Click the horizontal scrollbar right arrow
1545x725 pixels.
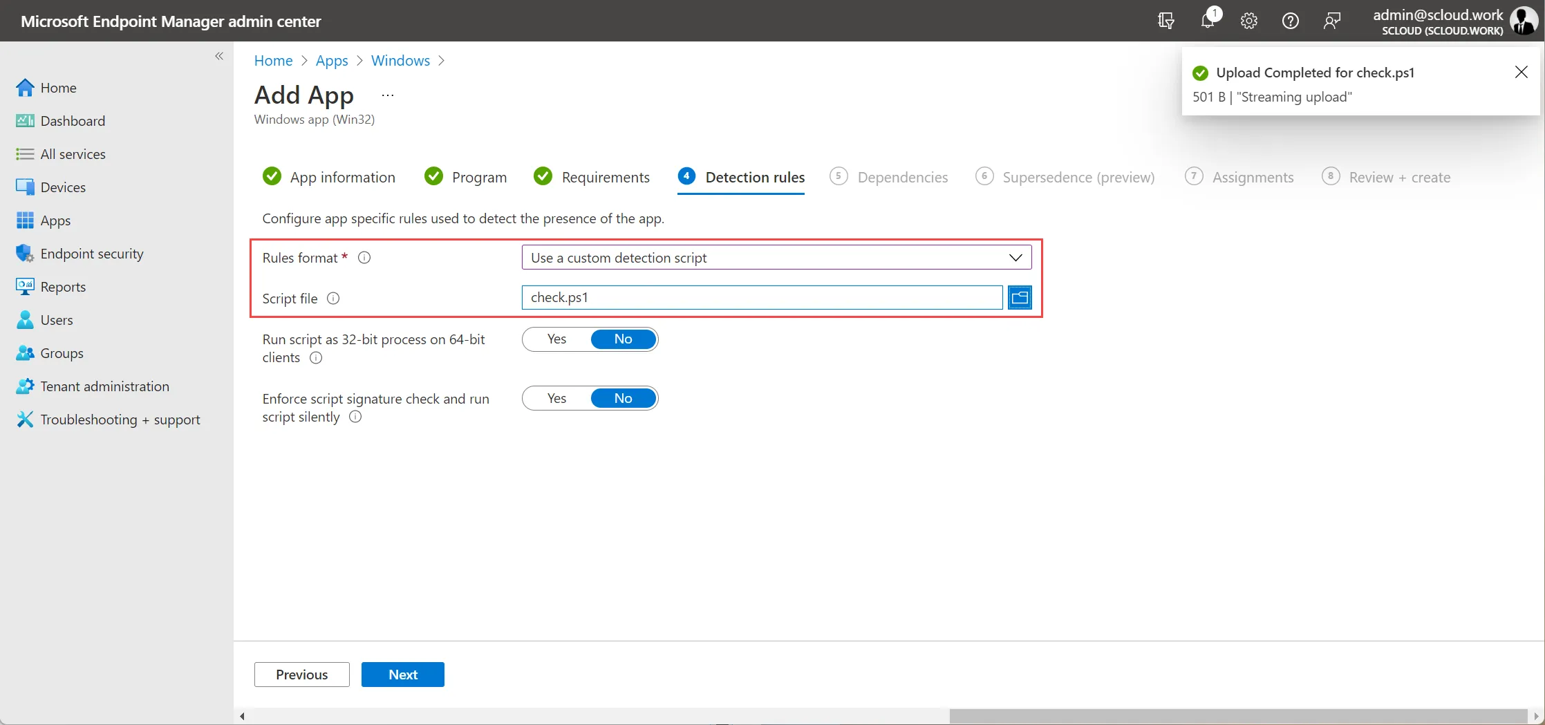pos(1536,716)
